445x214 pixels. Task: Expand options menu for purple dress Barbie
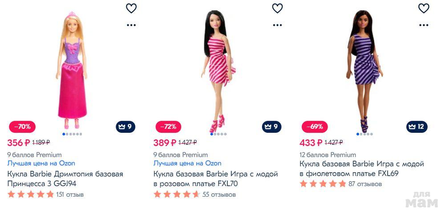point(424,25)
